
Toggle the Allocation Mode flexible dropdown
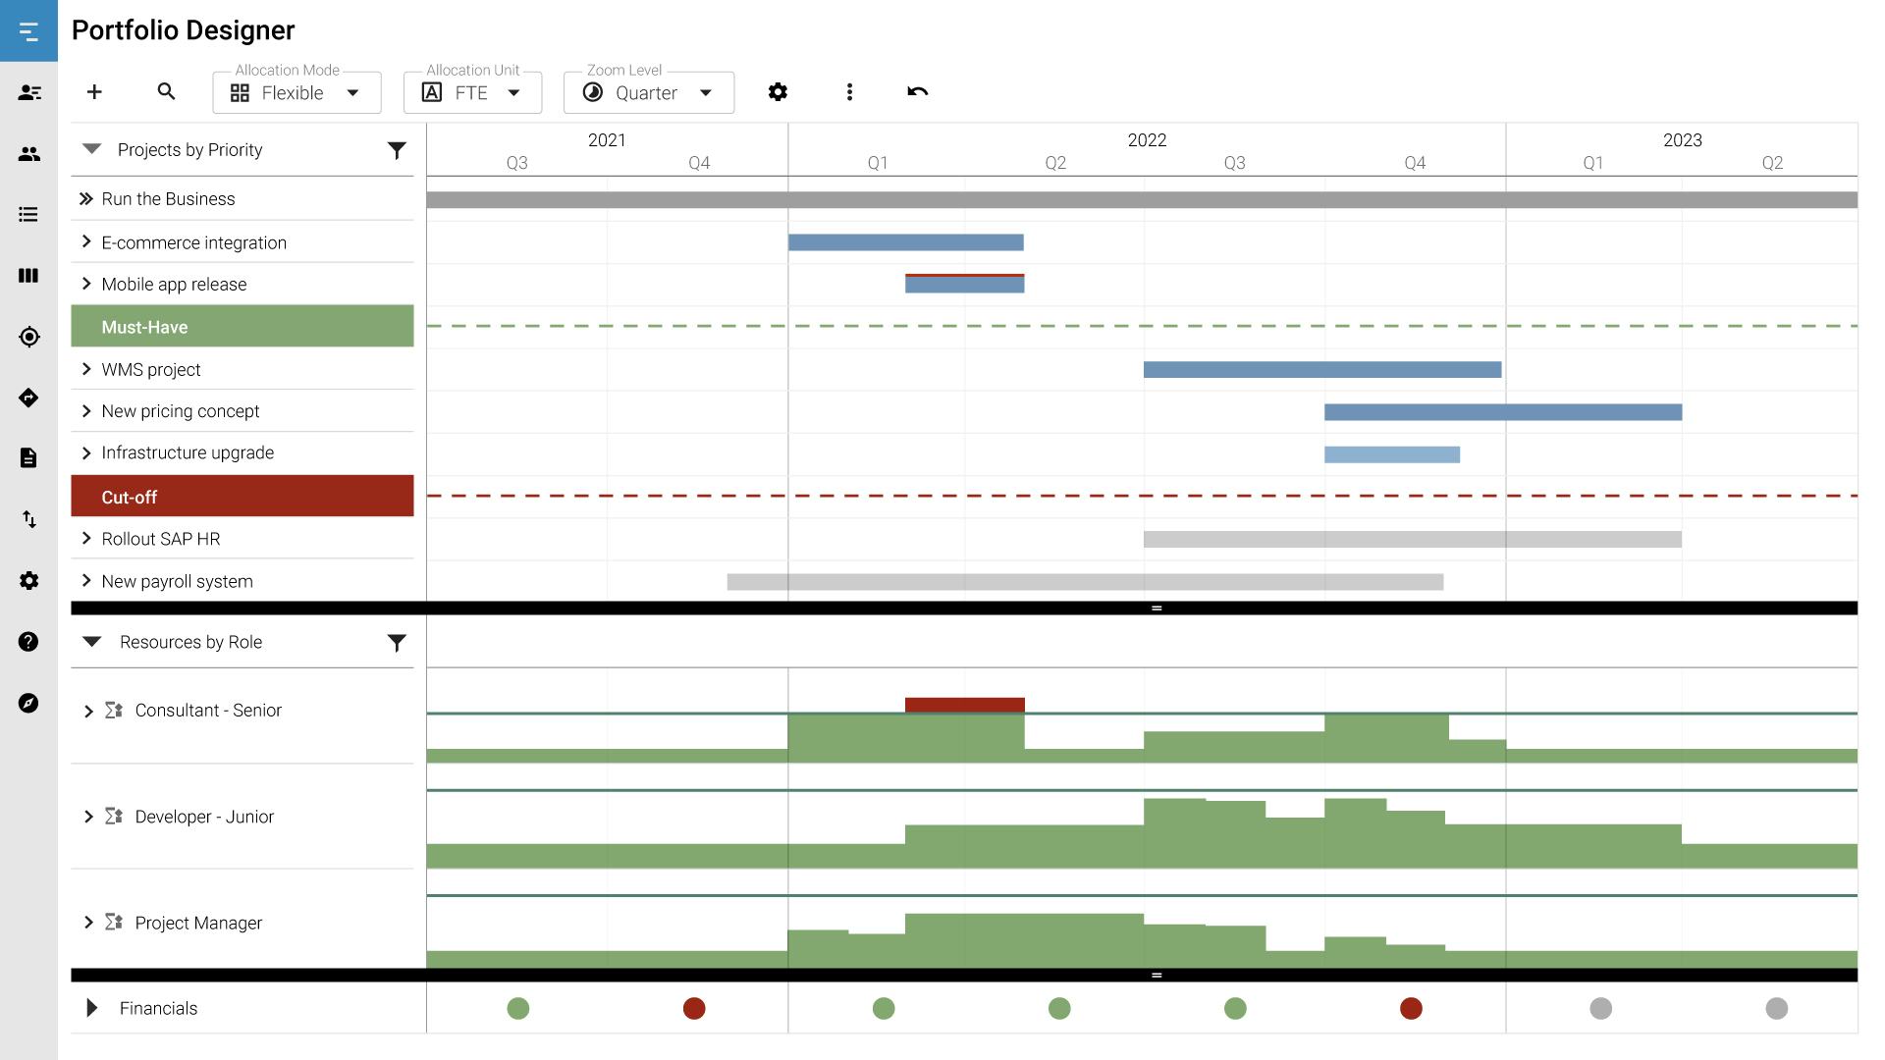coord(350,92)
